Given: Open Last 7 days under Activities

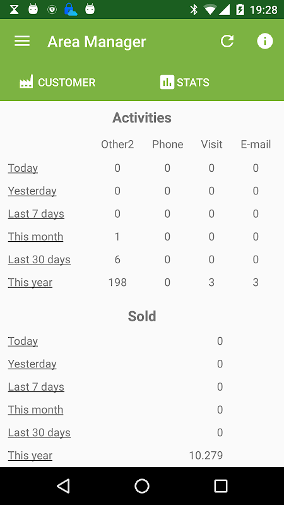Looking at the screenshot, I should (x=36, y=214).
